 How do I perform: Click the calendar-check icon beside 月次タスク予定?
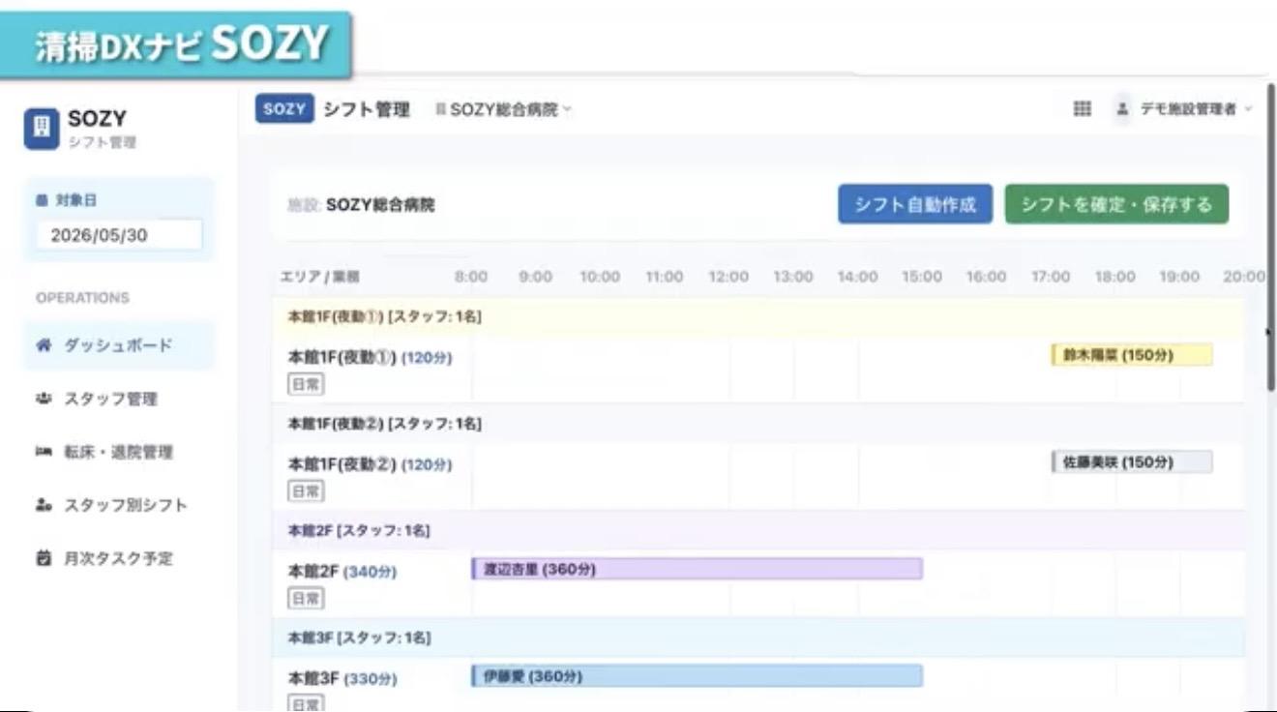[43, 558]
